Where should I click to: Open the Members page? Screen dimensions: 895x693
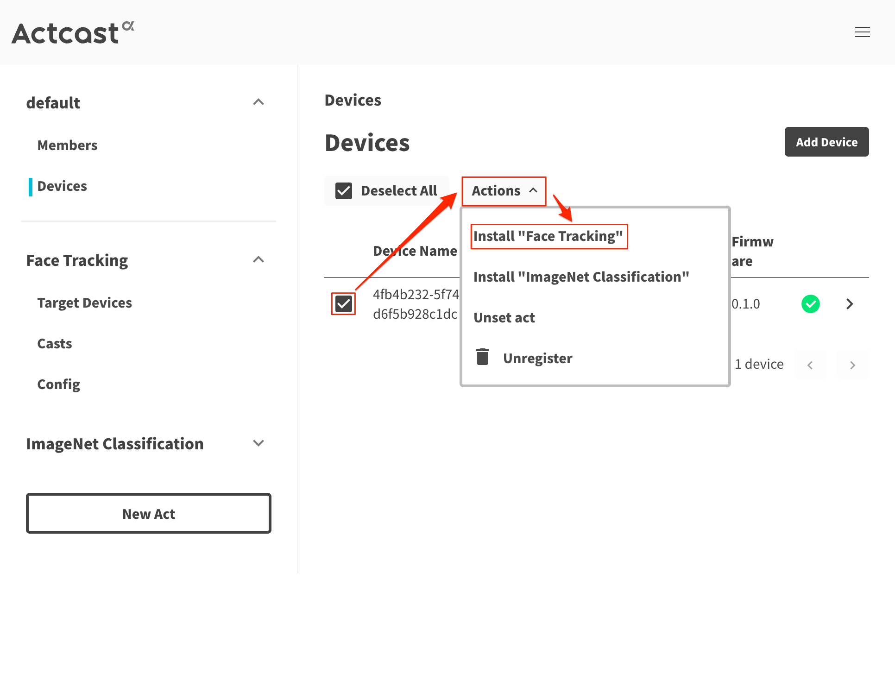(x=67, y=145)
